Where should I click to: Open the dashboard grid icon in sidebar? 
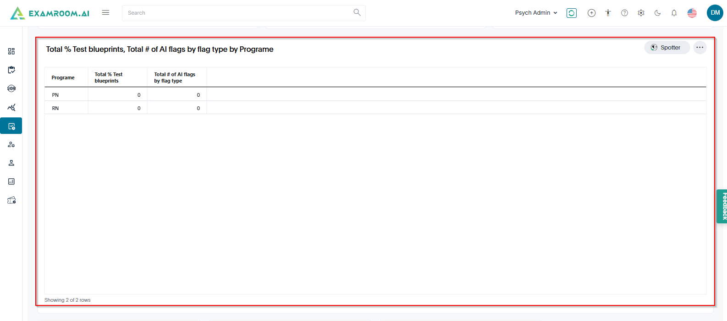11,51
